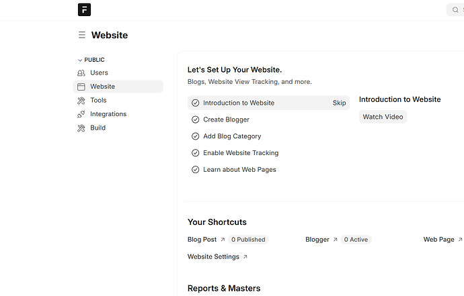This screenshot has height=296, width=464.
Task: Click the arrow icon beside Website Settings
Action: pyautogui.click(x=245, y=257)
